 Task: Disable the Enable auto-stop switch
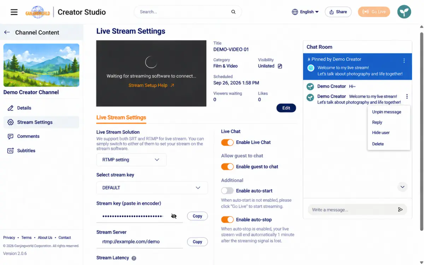pyautogui.click(x=227, y=220)
